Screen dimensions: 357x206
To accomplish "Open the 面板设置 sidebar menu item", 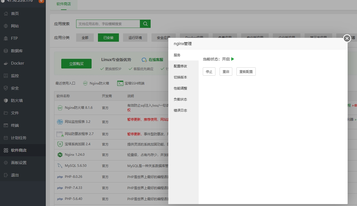I will coord(23,163).
